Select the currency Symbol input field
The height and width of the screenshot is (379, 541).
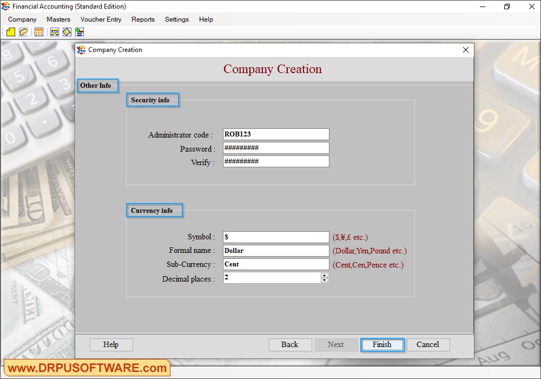(275, 237)
